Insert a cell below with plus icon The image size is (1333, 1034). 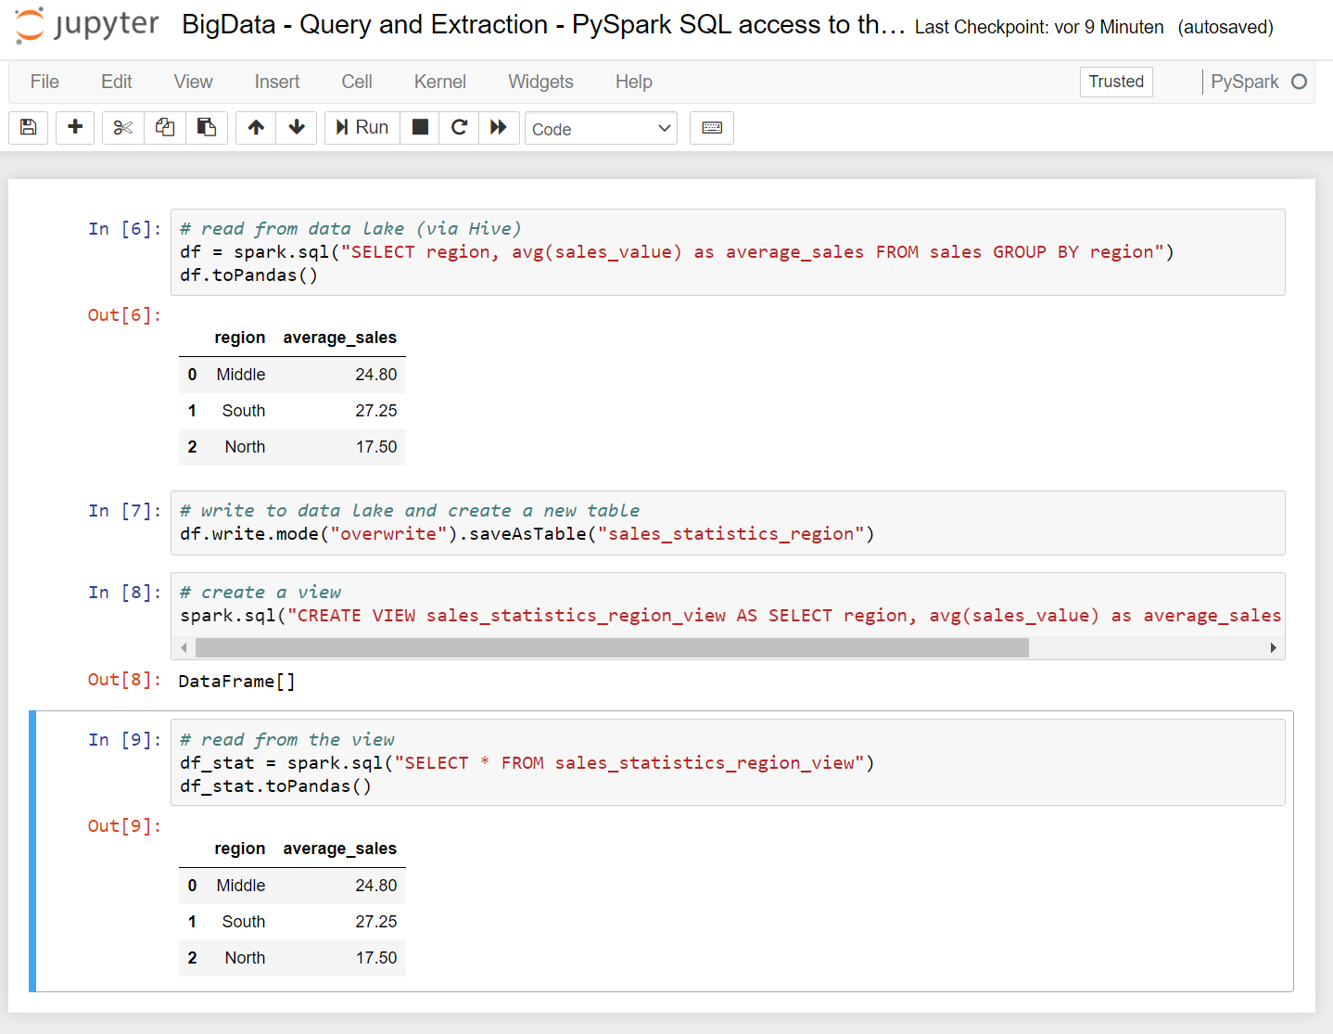click(x=75, y=128)
